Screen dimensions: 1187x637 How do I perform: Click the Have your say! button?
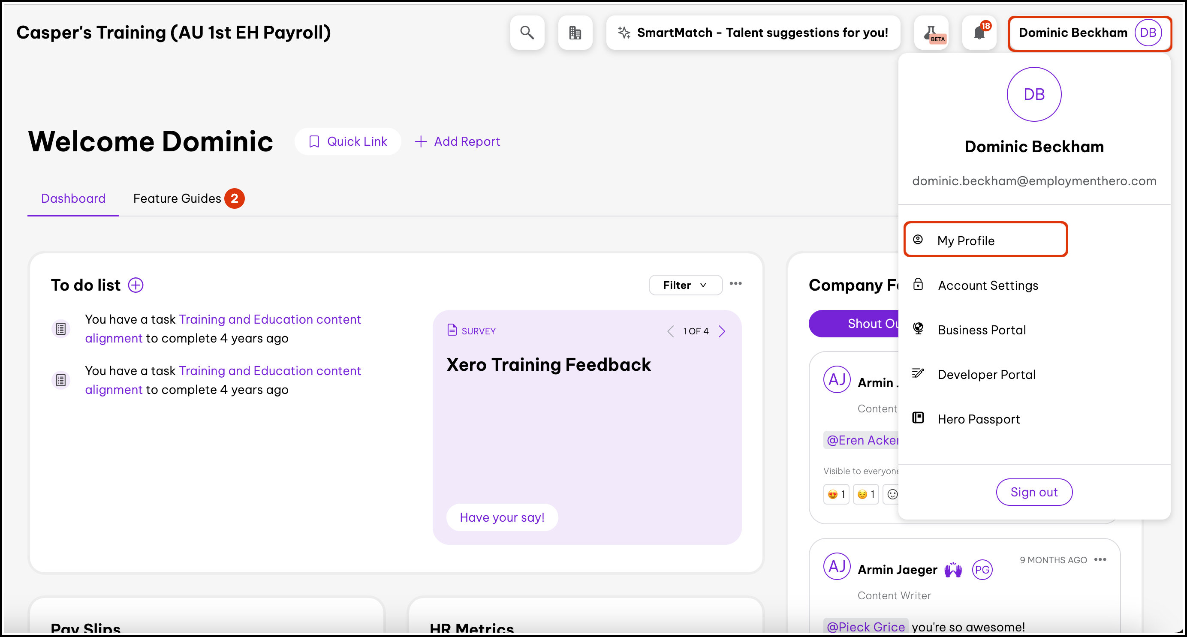502,517
